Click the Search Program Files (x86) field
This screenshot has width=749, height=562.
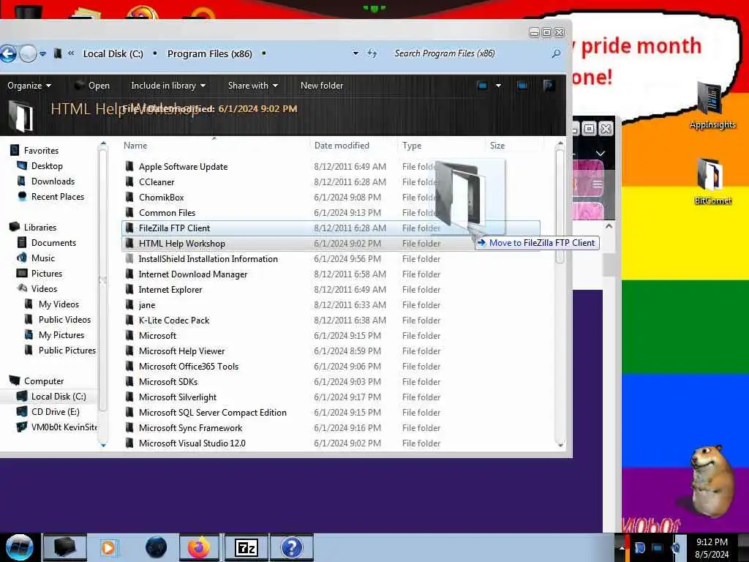471,53
